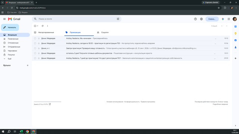239x134 pixels.
Task: Bookmark this page with the star icon
Action: [218, 8]
